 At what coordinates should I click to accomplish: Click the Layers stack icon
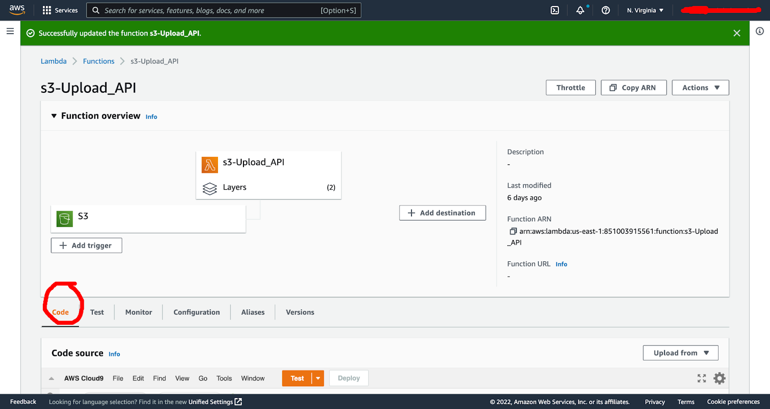pos(210,189)
